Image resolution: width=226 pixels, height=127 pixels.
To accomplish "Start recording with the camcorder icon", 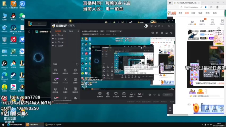I will (150, 95).
